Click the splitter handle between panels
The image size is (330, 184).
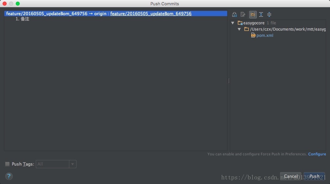229,80
